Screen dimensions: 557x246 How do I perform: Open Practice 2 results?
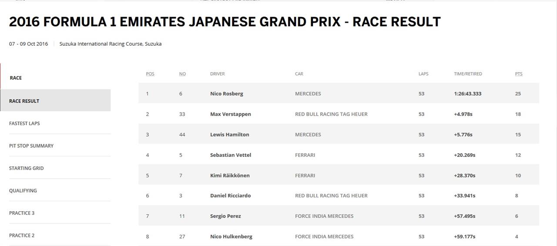coord(22,236)
